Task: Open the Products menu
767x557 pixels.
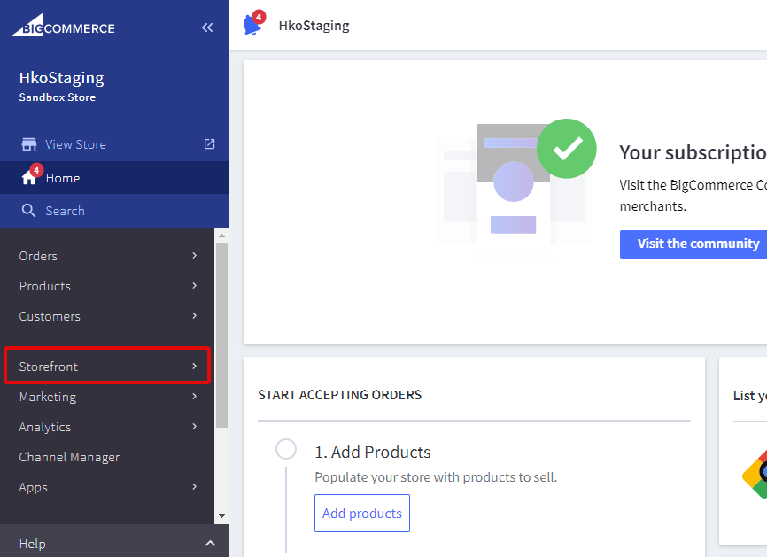Action: (107, 286)
